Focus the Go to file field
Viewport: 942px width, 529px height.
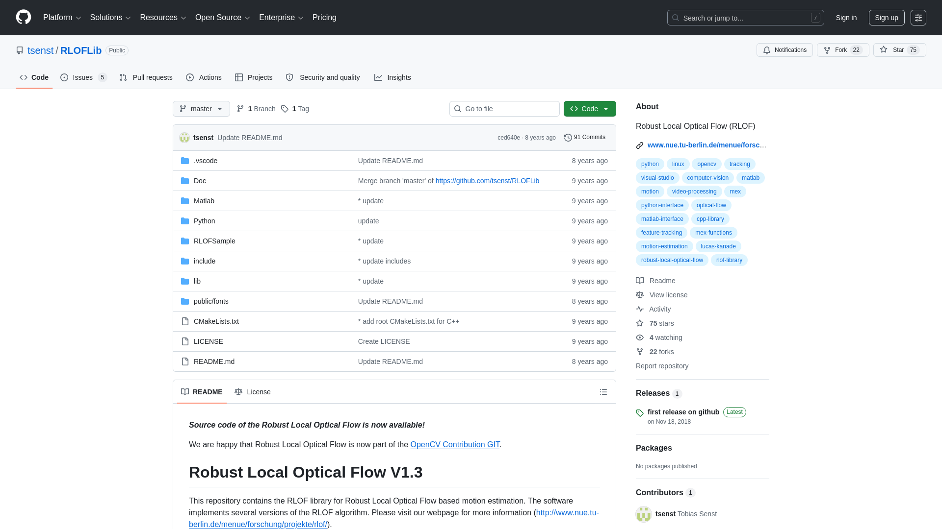tap(504, 109)
